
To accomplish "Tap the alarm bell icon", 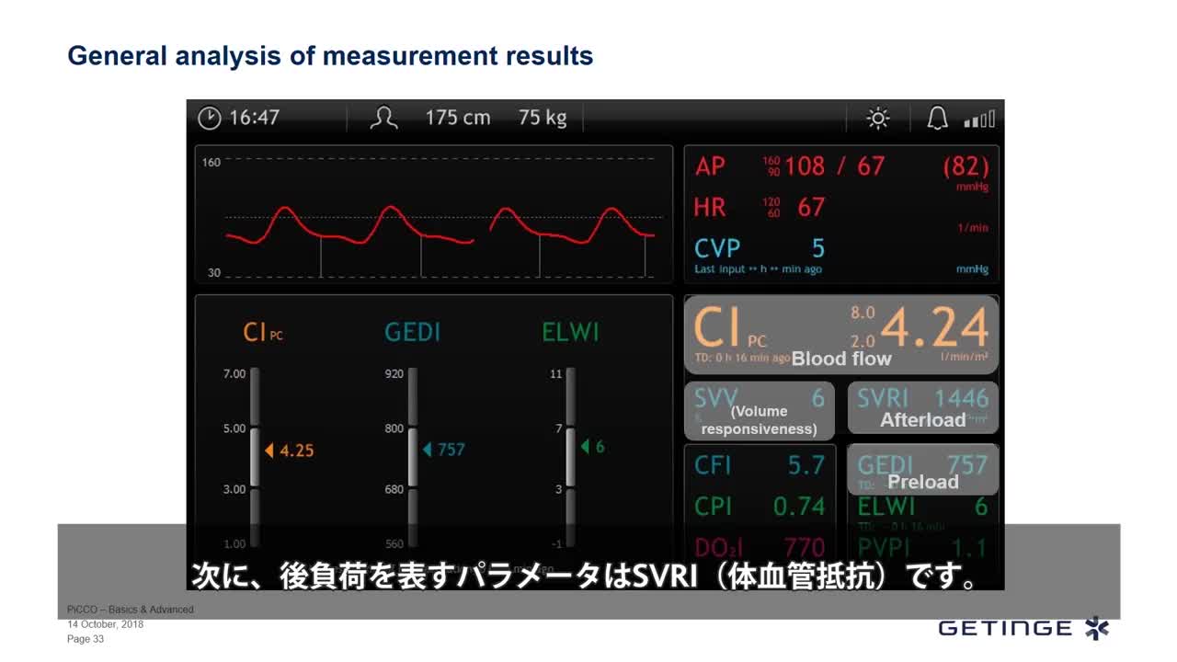I will point(937,118).
